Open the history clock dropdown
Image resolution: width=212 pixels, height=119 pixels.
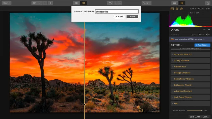118,3
